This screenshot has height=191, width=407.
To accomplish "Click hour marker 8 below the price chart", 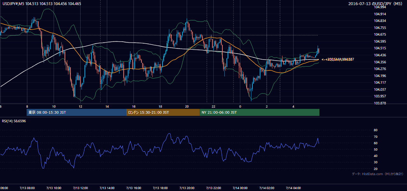I will 27,107.
